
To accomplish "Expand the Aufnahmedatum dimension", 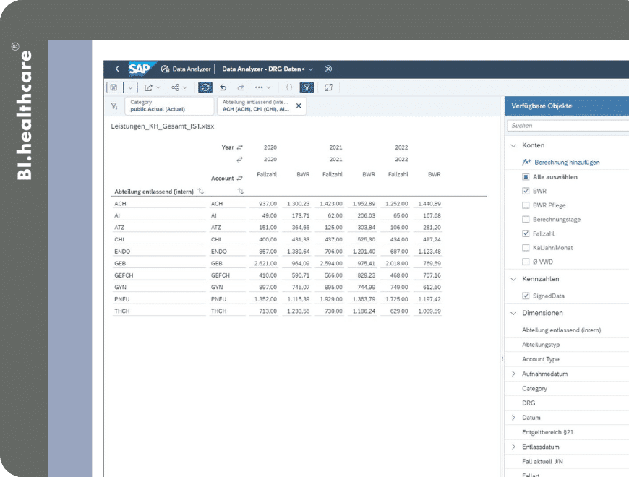I will click(513, 374).
